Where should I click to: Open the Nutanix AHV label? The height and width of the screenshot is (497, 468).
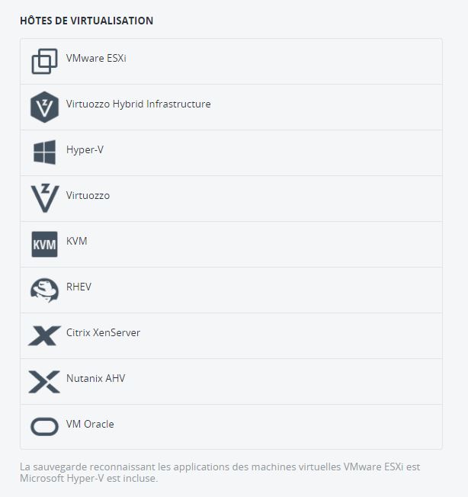(x=96, y=378)
